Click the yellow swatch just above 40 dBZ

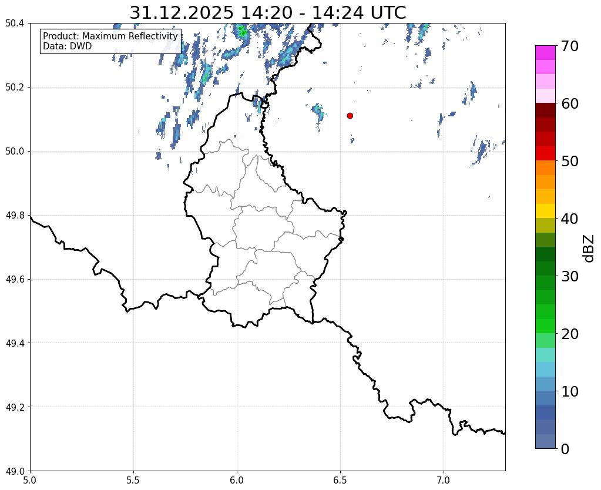545,212
